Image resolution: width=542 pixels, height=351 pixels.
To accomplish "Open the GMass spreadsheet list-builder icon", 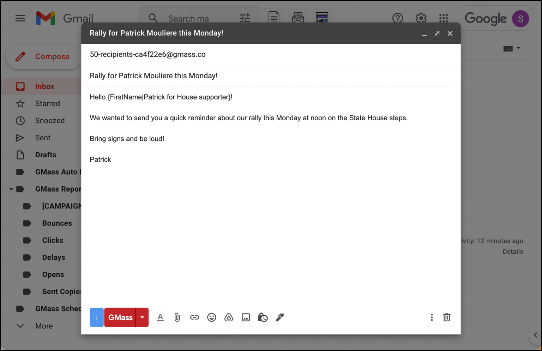I will pyautogui.click(x=274, y=18).
